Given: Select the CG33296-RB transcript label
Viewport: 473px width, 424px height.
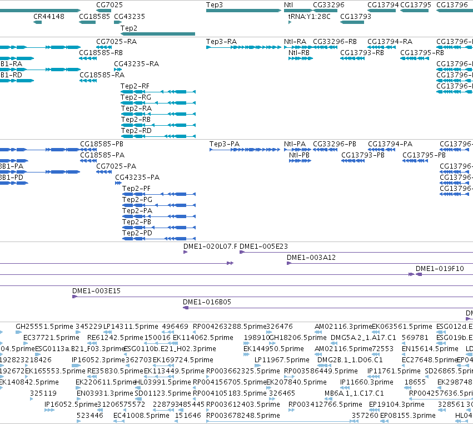Looking at the screenshot, I should 335,41.
